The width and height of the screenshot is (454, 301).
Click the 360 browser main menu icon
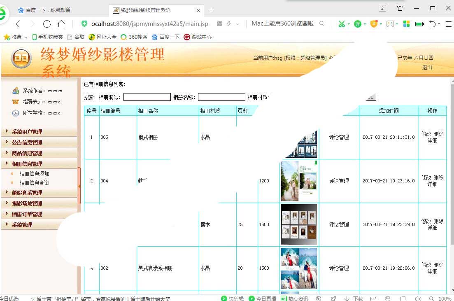448,24
